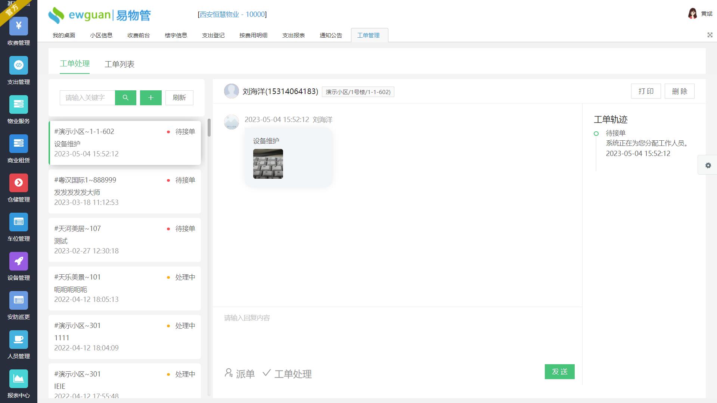Screen dimensions: 717x403
Task: Click the fullscreen expand icon top right
Action: [710, 35]
